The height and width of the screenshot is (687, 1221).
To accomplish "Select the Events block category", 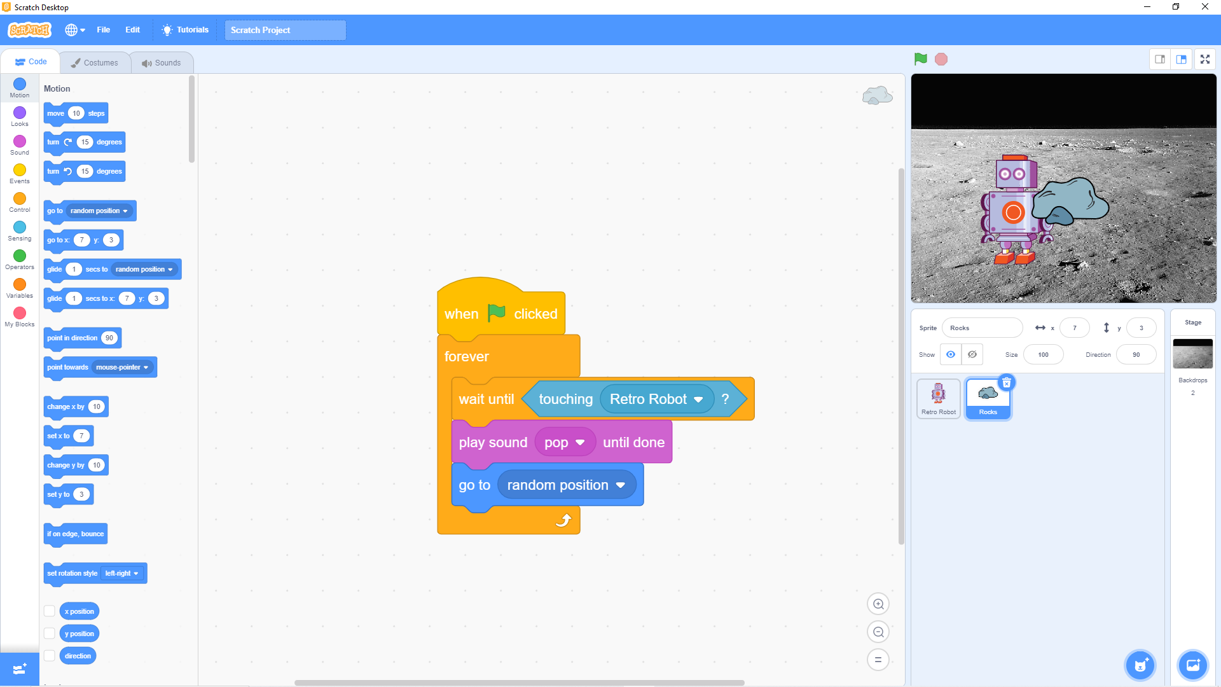I will coord(20,174).
